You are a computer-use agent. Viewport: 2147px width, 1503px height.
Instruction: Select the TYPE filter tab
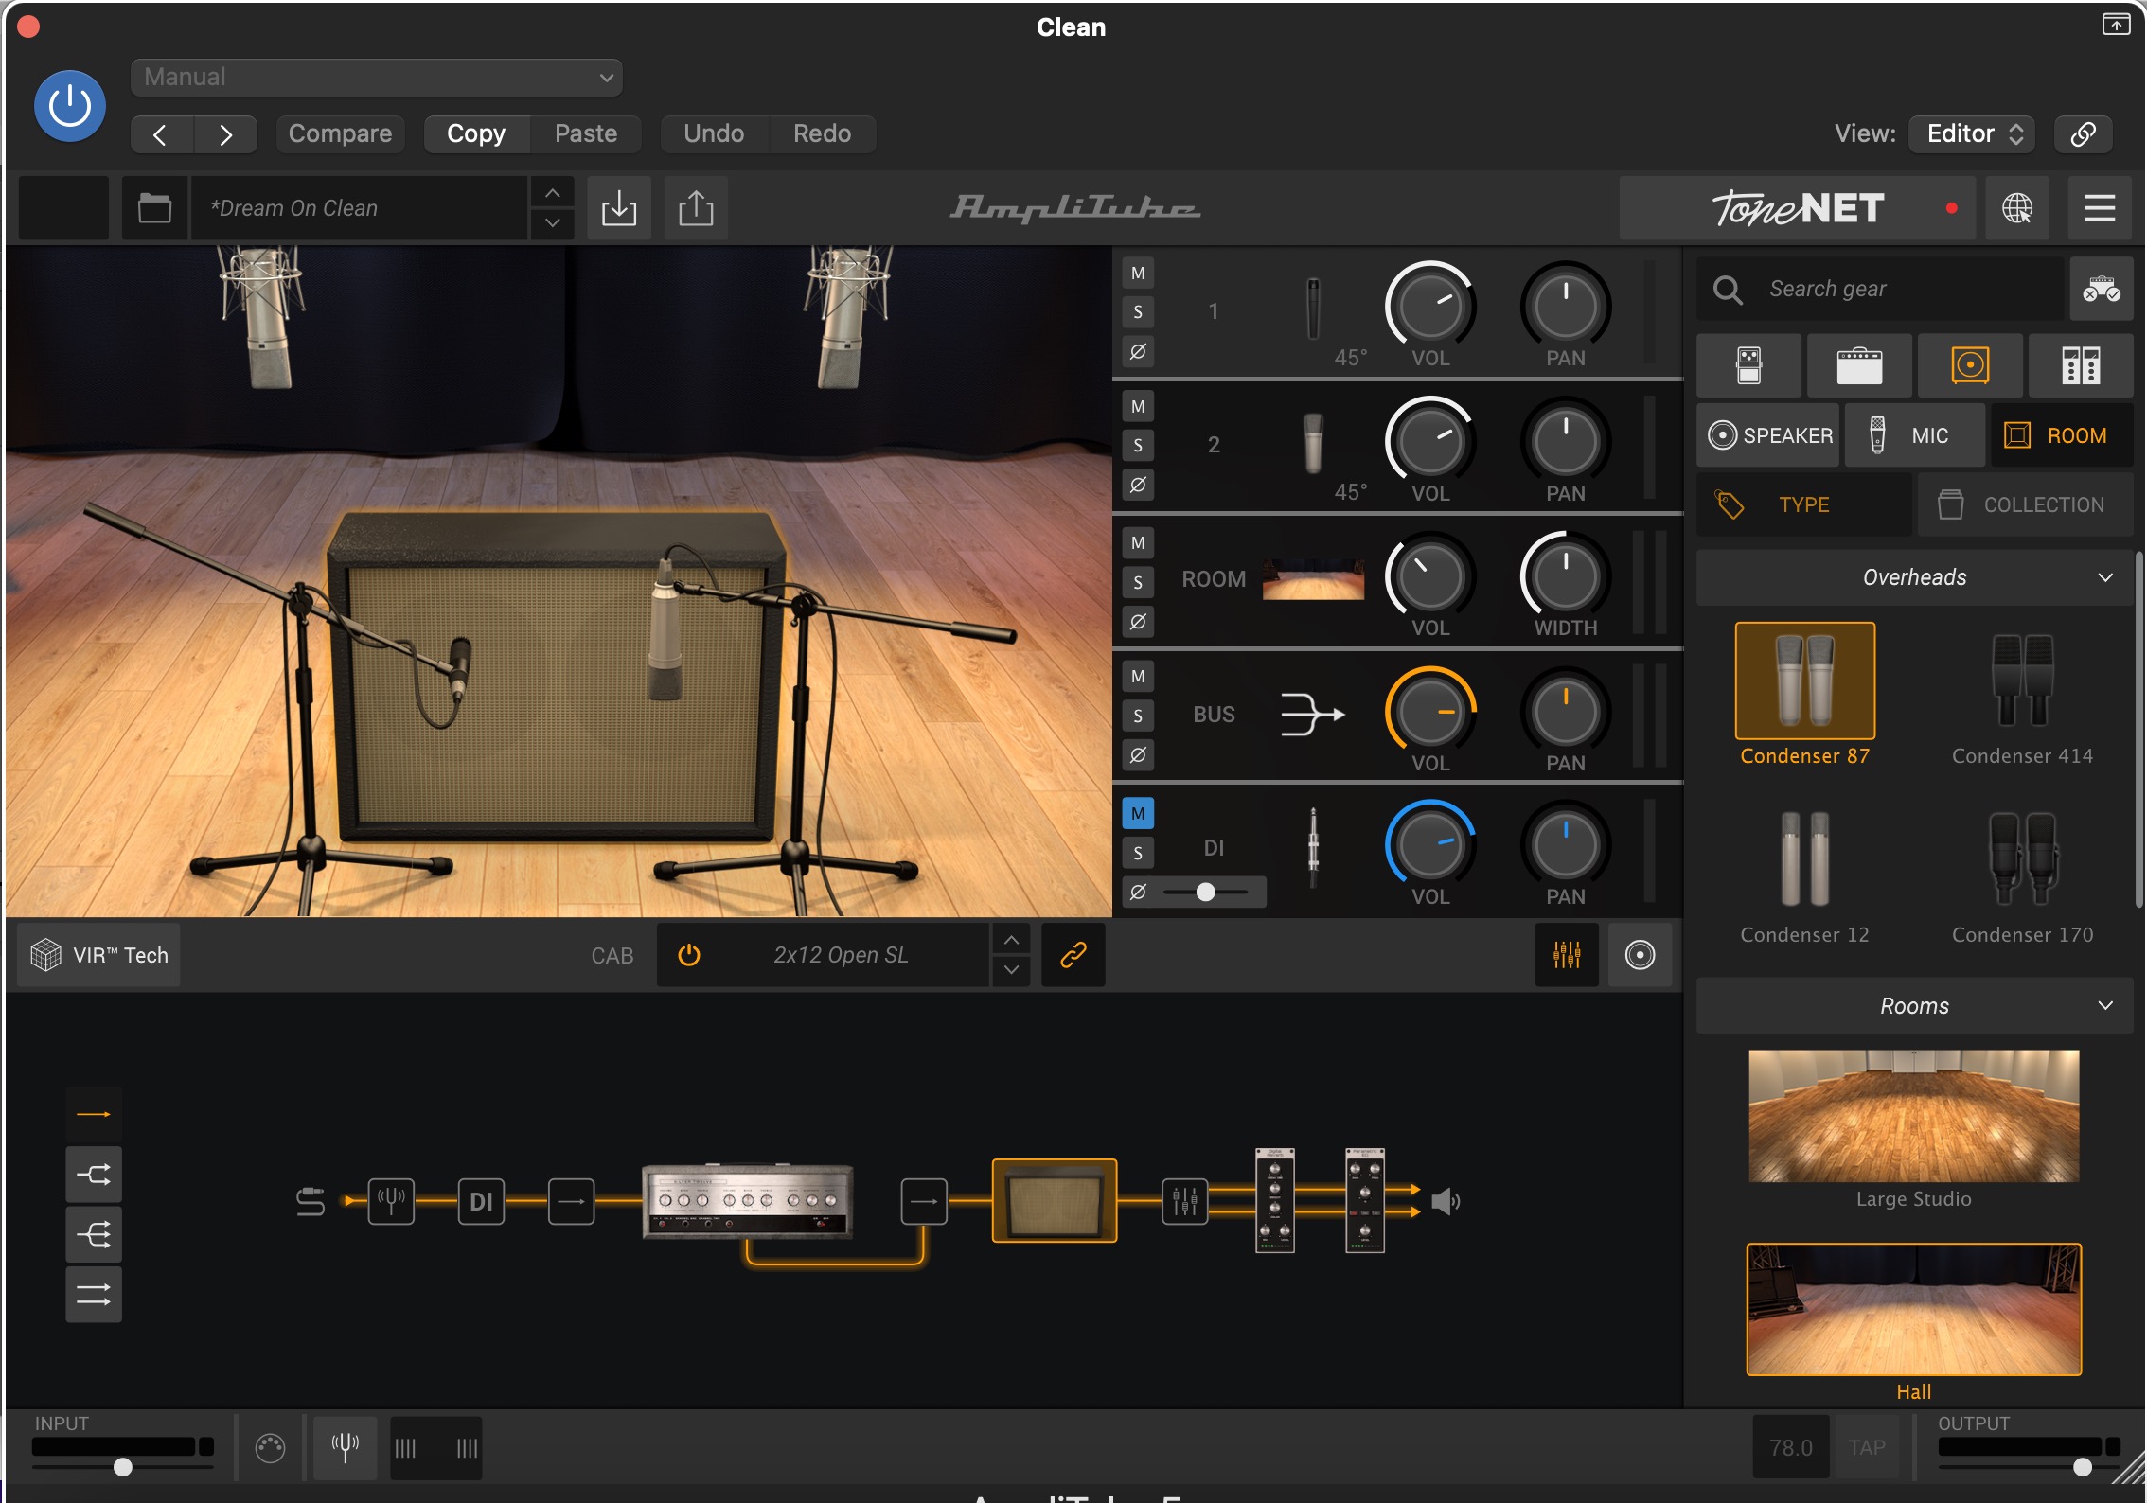point(1803,504)
